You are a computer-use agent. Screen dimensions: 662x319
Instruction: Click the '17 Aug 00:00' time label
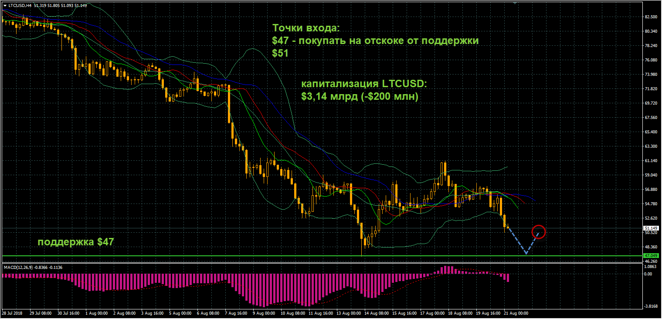click(432, 313)
